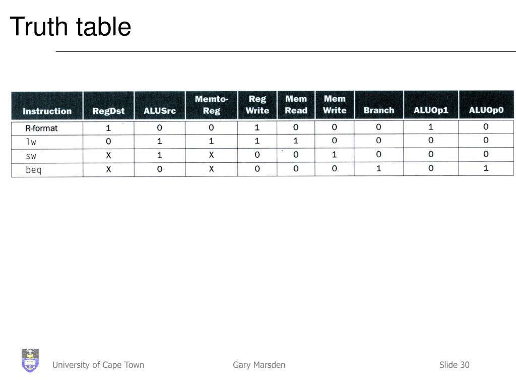Screen dimensions: 516x387
Task: Click the "Gary Marsden" author name
Action: [259, 365]
